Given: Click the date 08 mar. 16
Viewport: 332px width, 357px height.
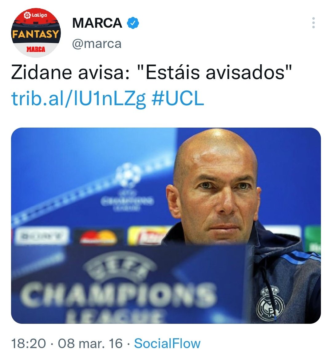Looking at the screenshot, I should point(90,343).
